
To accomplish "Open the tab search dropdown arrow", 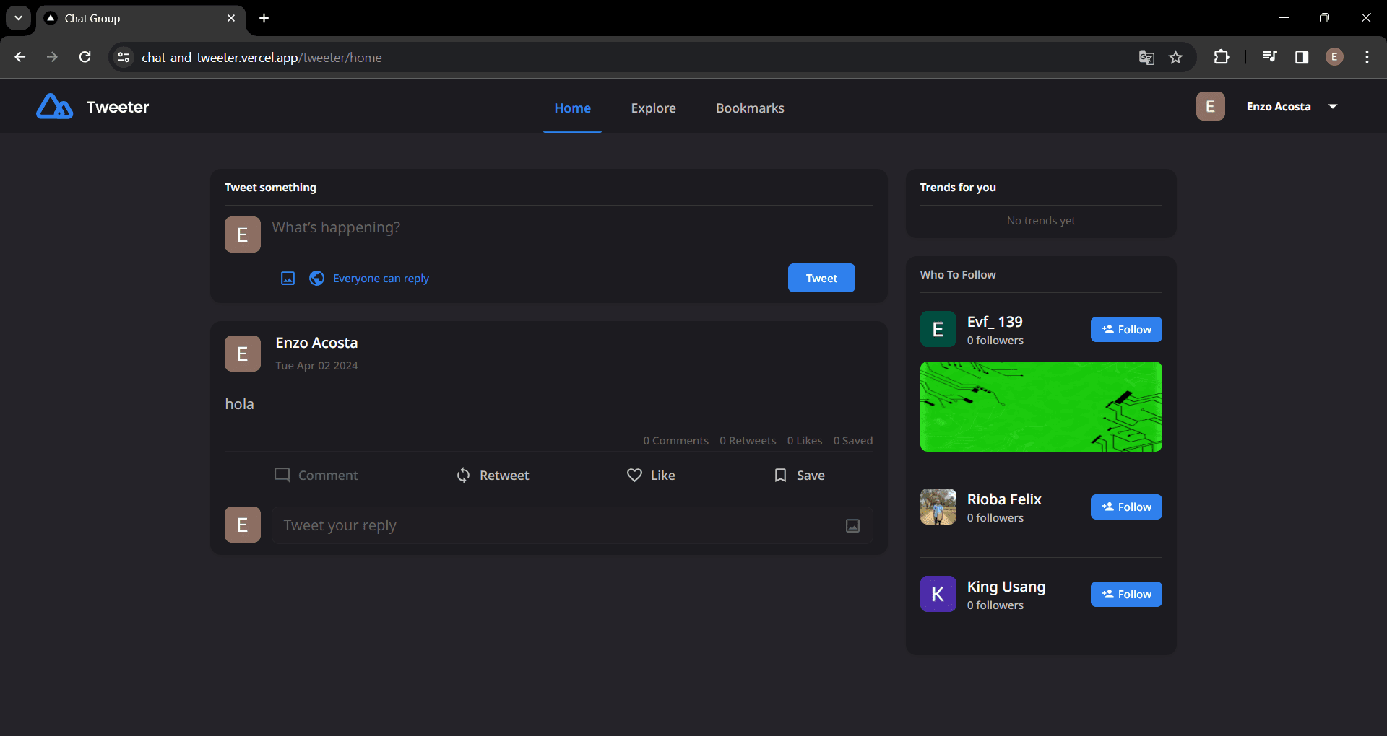I will tap(18, 18).
